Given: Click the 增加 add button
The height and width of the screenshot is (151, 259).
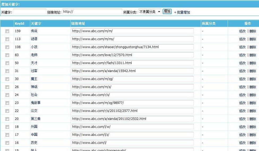Looking at the screenshot, I should [167, 11].
